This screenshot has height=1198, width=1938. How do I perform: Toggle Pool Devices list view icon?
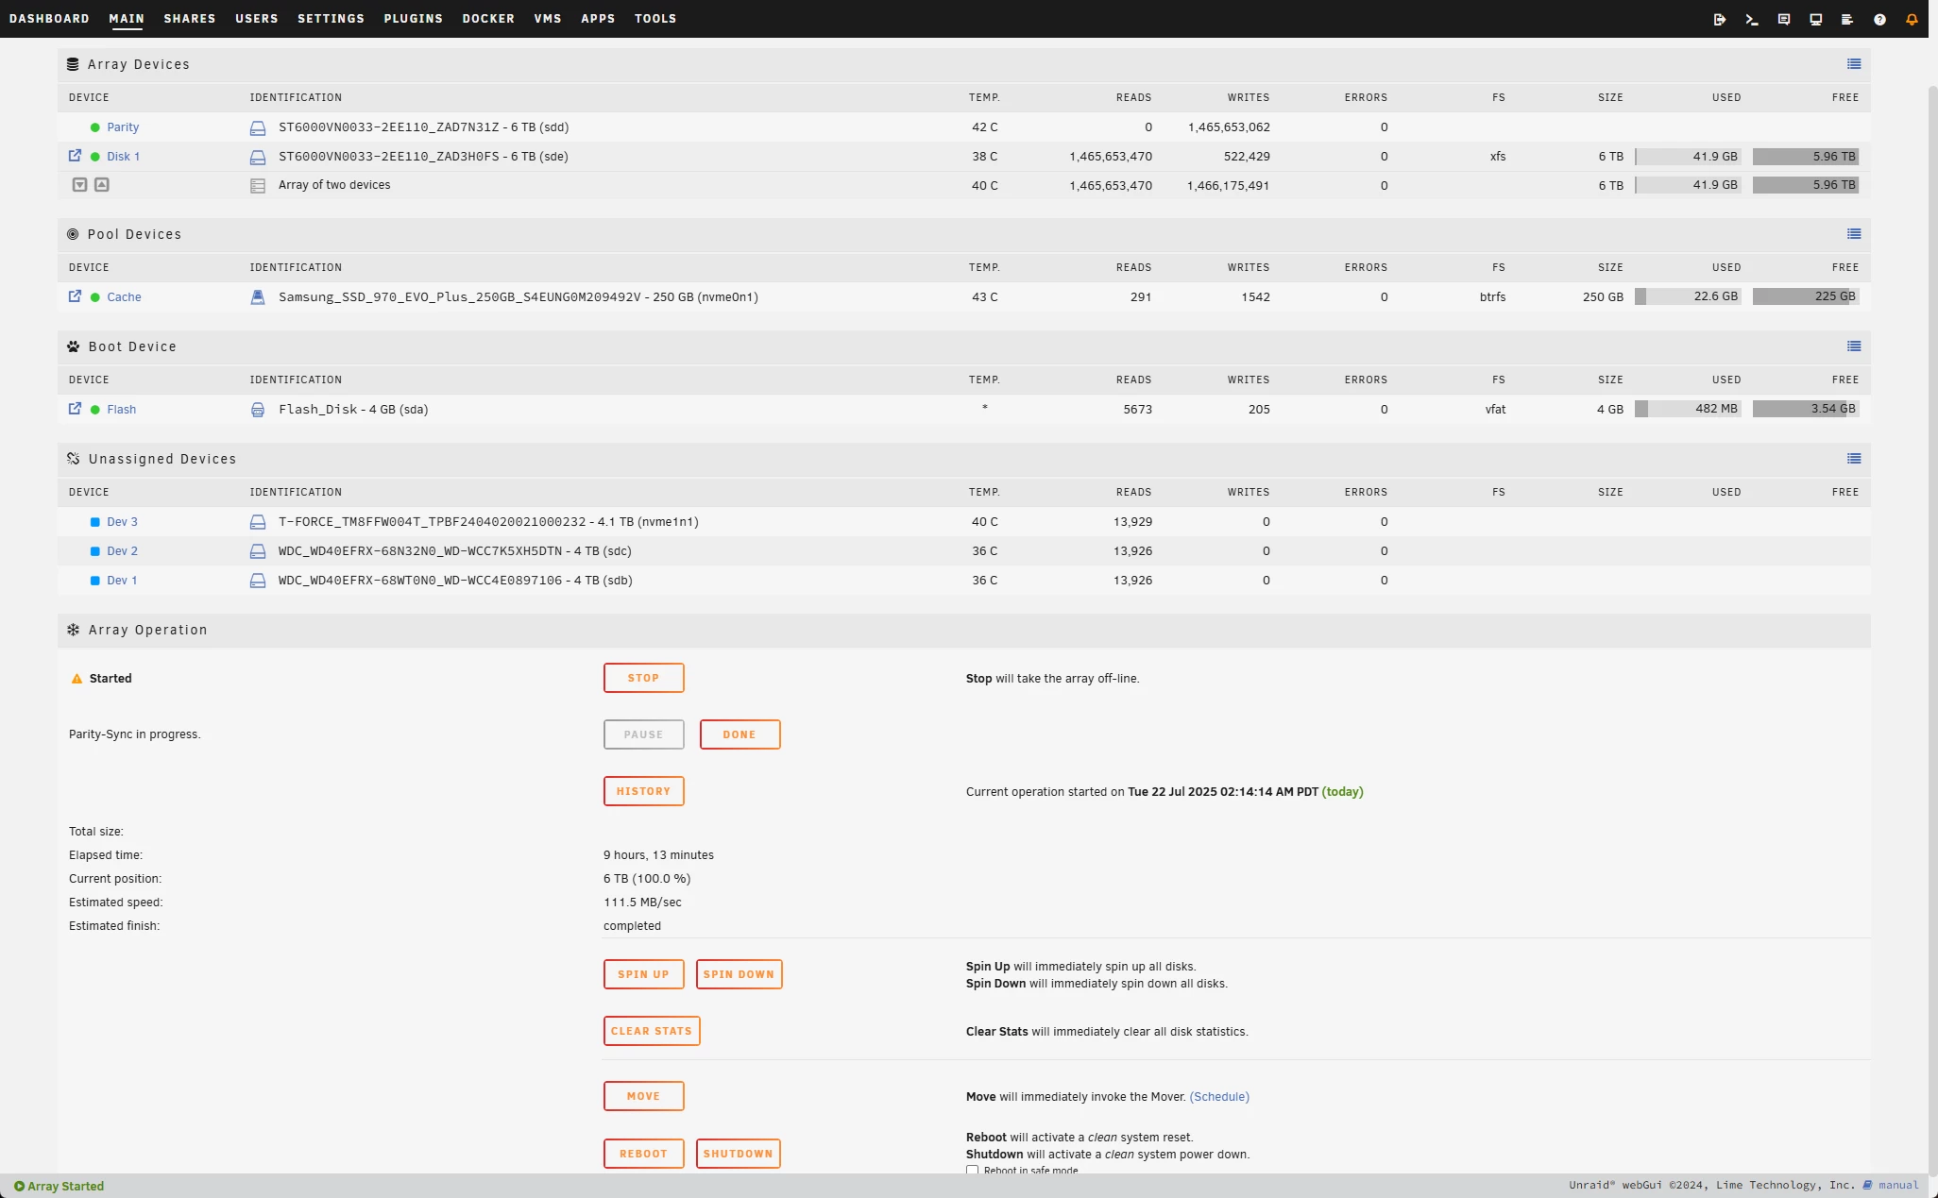pos(1854,234)
